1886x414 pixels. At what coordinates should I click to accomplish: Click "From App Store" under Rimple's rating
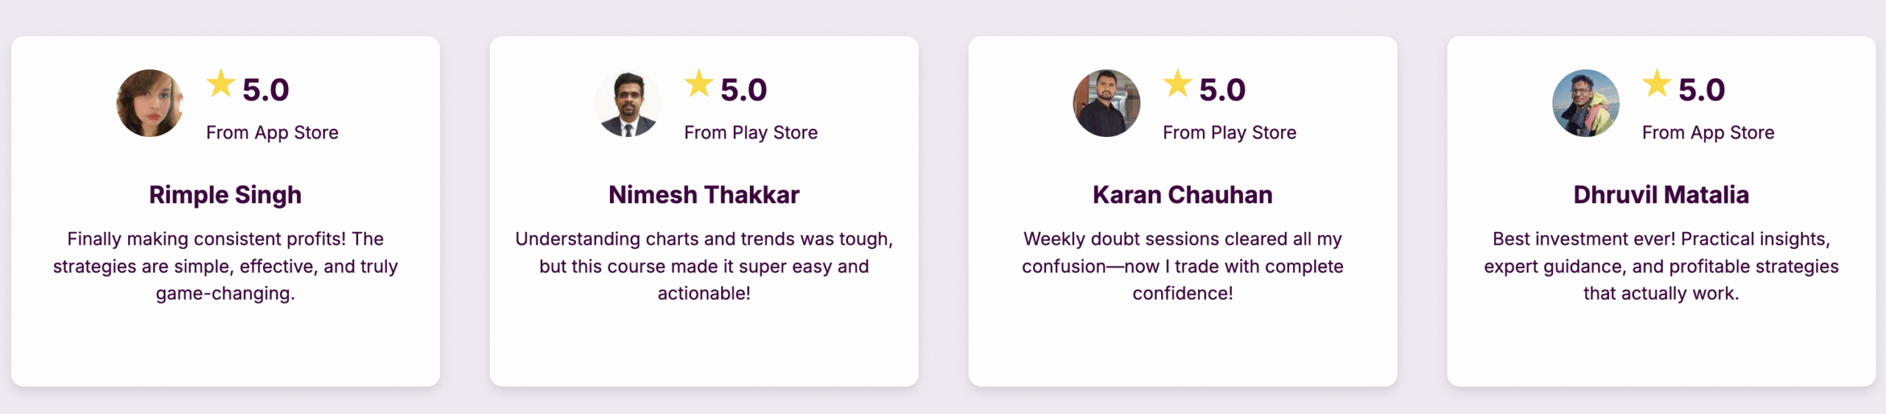coord(272,133)
